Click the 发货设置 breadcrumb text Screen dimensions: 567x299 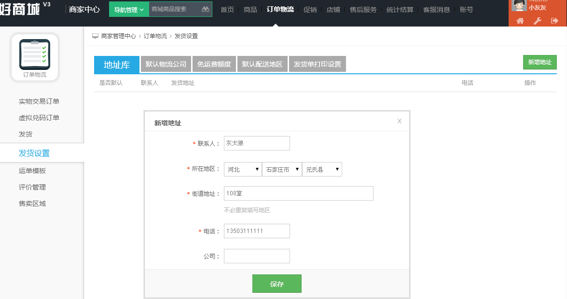[x=186, y=36]
